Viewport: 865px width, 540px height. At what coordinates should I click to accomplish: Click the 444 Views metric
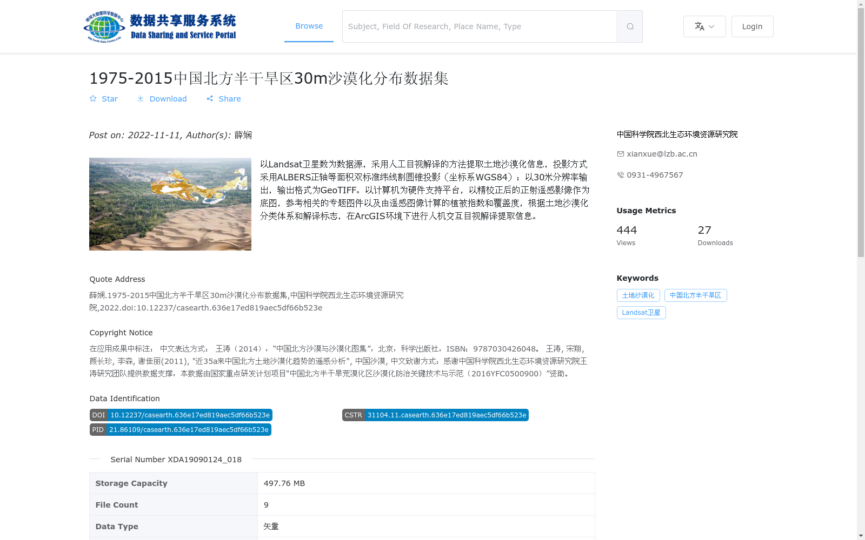pos(627,235)
